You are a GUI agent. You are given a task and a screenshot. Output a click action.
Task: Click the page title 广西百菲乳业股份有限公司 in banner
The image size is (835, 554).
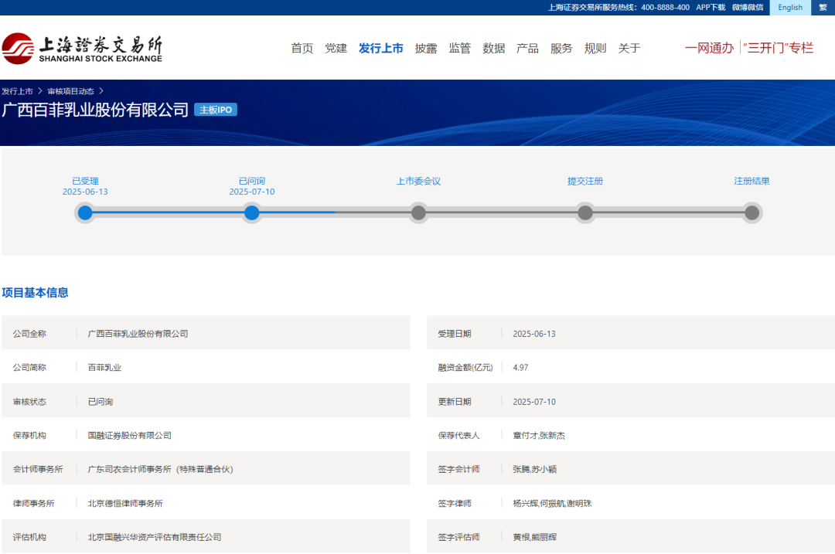click(x=95, y=110)
